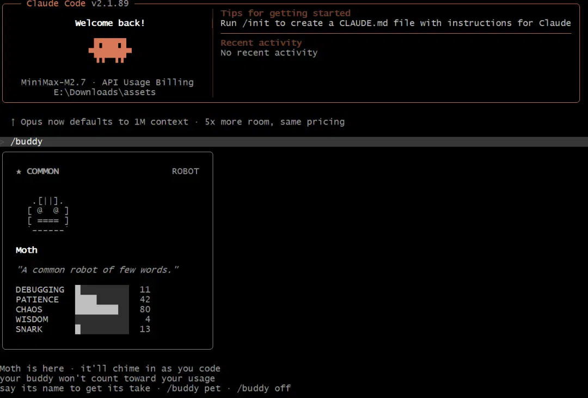The image size is (588, 398).
Task: Click the prompt chevron before /buddy
Action: click(x=2, y=141)
